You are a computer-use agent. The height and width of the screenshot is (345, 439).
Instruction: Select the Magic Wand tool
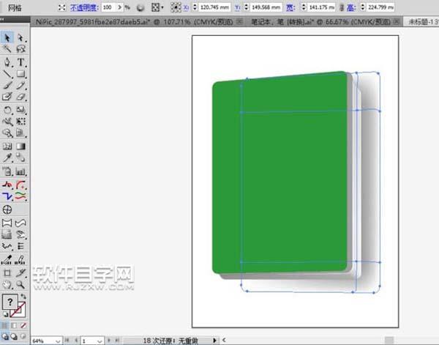[7, 49]
